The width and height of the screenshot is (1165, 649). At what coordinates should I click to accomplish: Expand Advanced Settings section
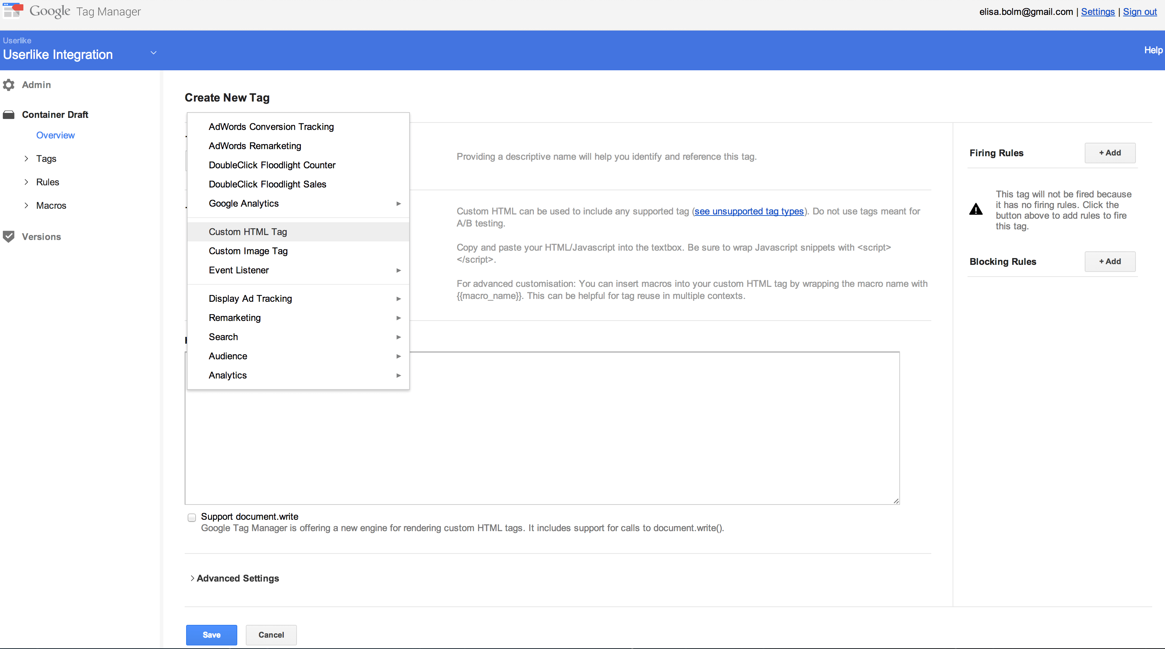click(x=234, y=578)
